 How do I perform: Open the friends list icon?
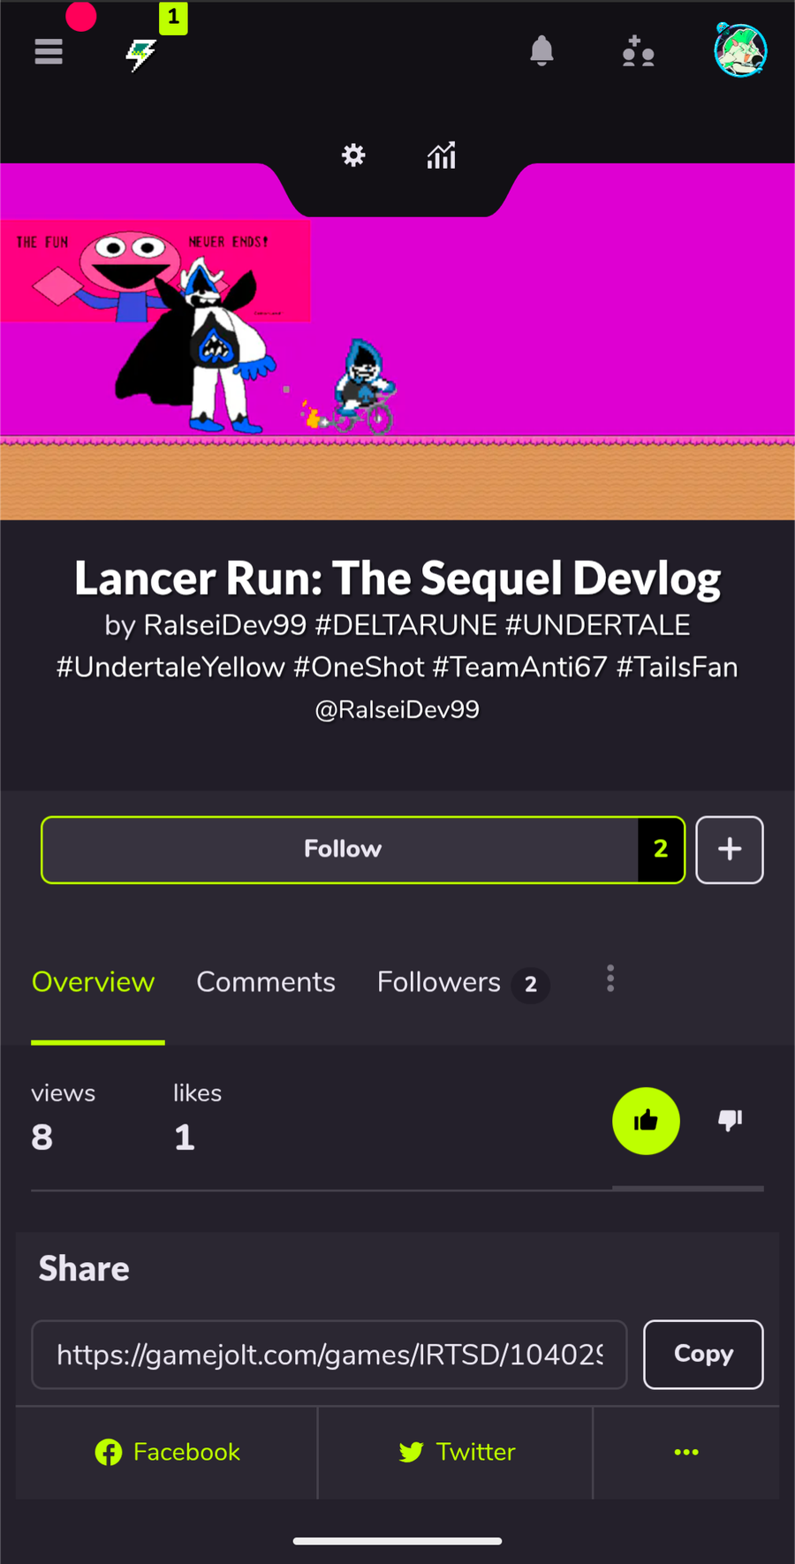(638, 52)
